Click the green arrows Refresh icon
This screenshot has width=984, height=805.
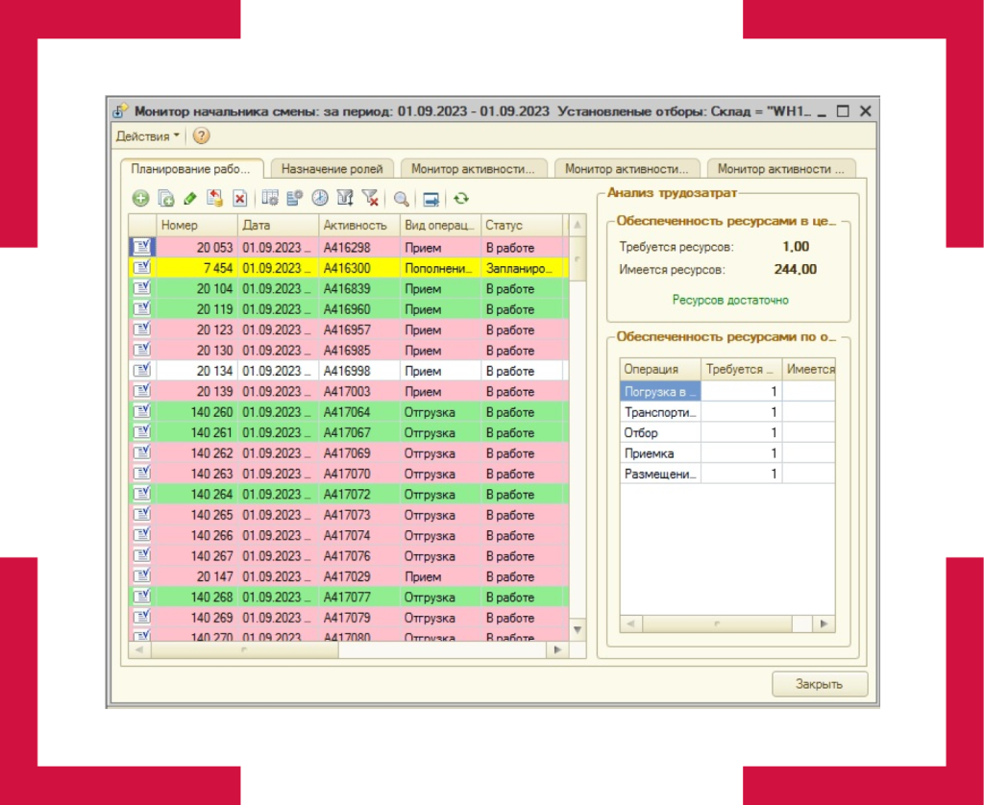[461, 199]
